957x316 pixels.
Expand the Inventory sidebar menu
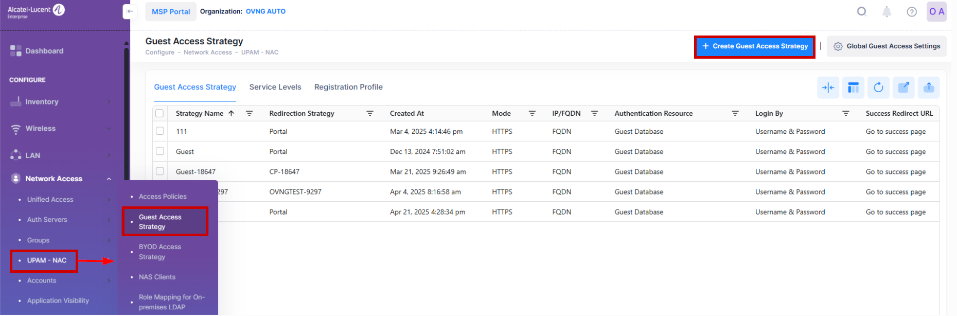tap(109, 102)
